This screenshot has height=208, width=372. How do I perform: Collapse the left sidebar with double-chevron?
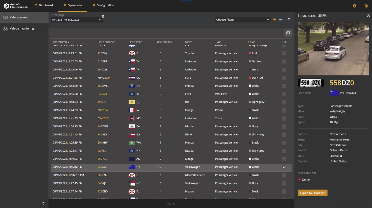pos(43,203)
